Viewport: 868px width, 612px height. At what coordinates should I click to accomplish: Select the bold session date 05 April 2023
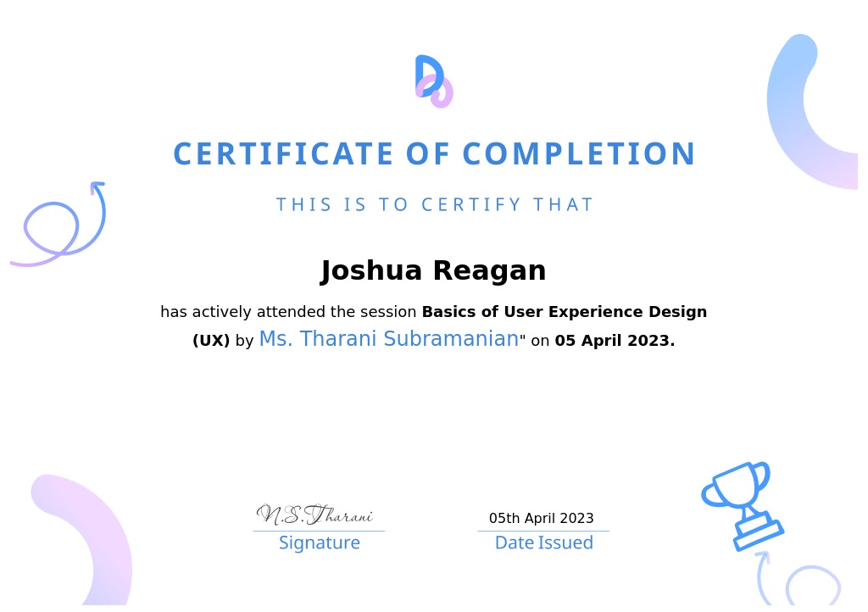click(x=615, y=341)
